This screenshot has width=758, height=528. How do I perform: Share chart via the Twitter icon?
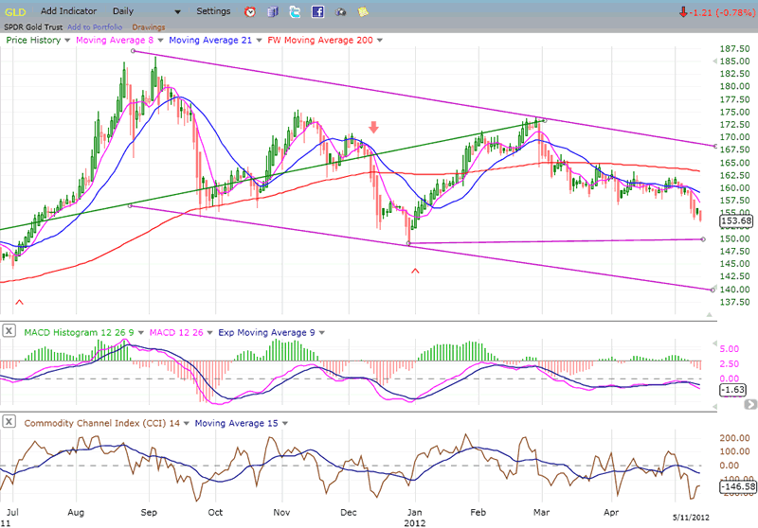coord(296,12)
